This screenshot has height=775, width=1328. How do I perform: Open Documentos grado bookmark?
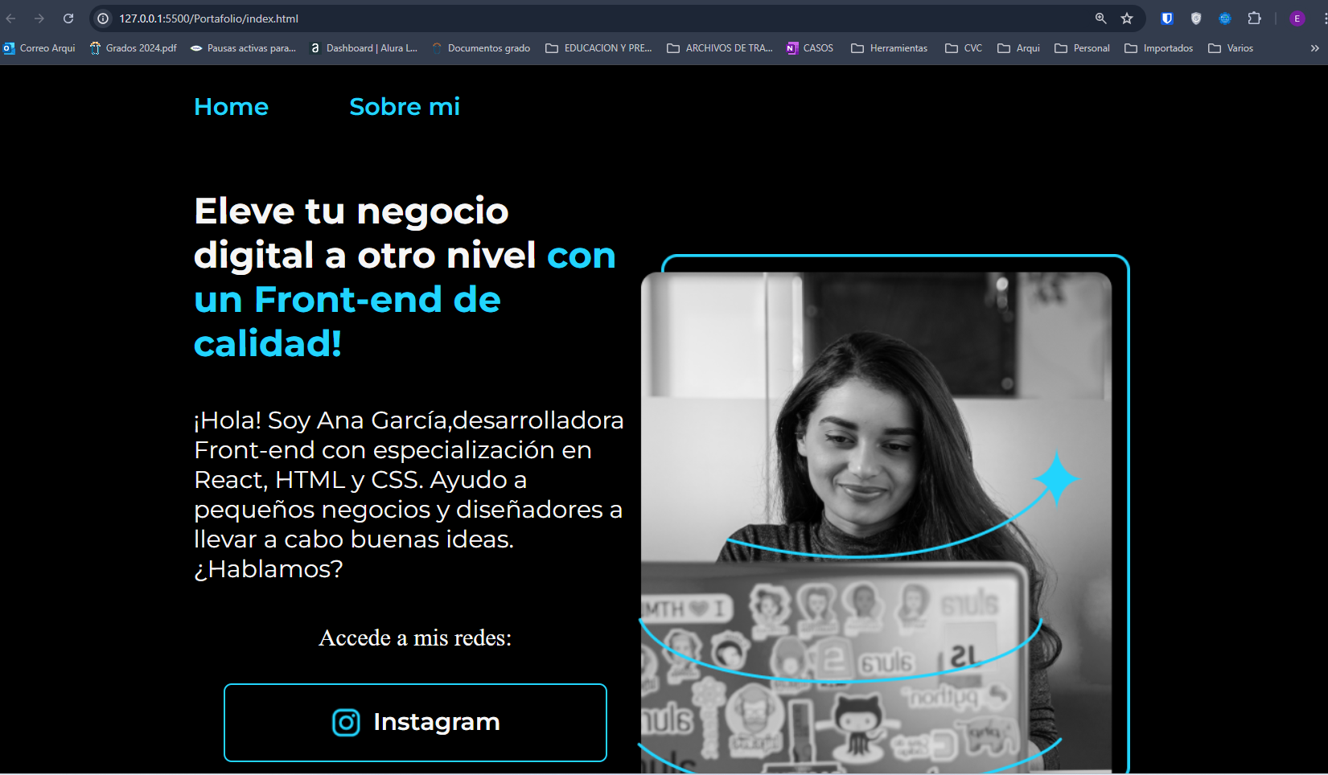tap(481, 48)
